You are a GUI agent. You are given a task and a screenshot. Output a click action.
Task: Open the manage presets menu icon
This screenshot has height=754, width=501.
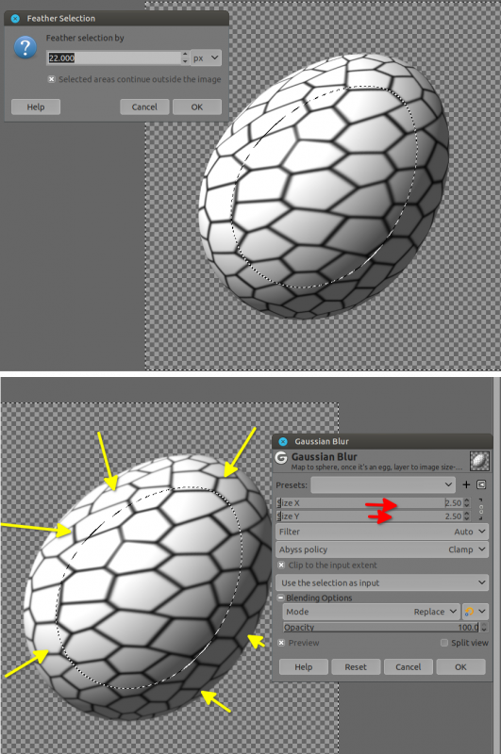click(x=481, y=484)
